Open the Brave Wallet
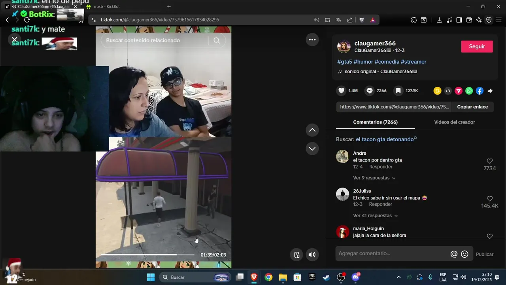Image resolution: width=506 pixels, height=285 pixels. [x=469, y=20]
